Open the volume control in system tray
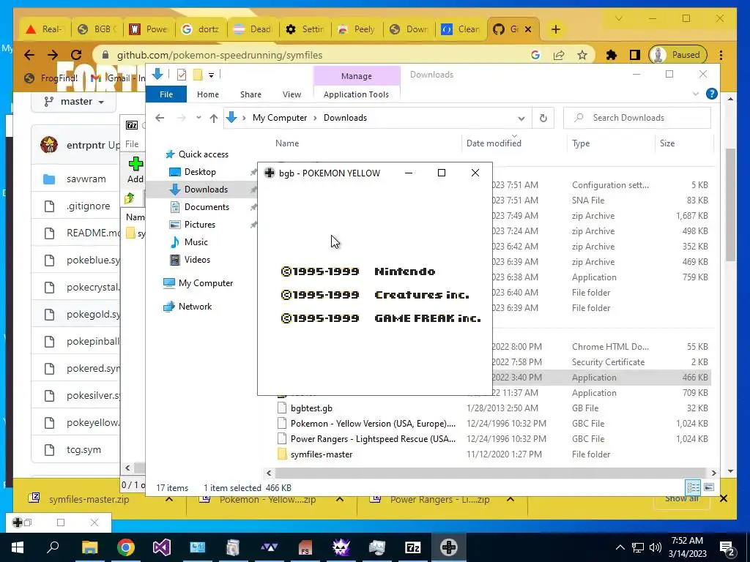This screenshot has width=750, height=562. (x=656, y=547)
